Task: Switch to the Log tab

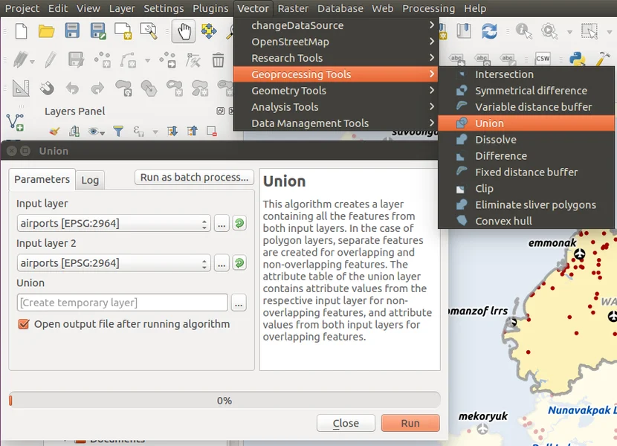Action: 90,180
